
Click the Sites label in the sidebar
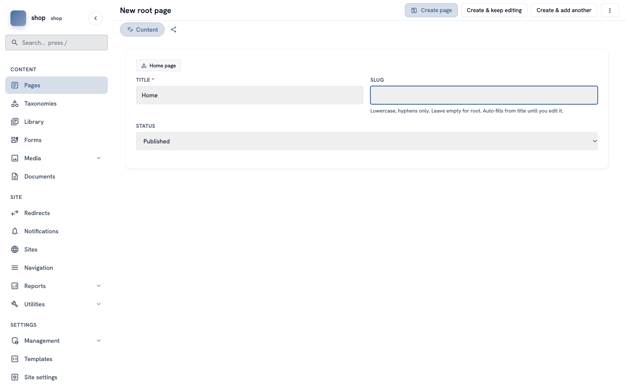click(x=31, y=249)
